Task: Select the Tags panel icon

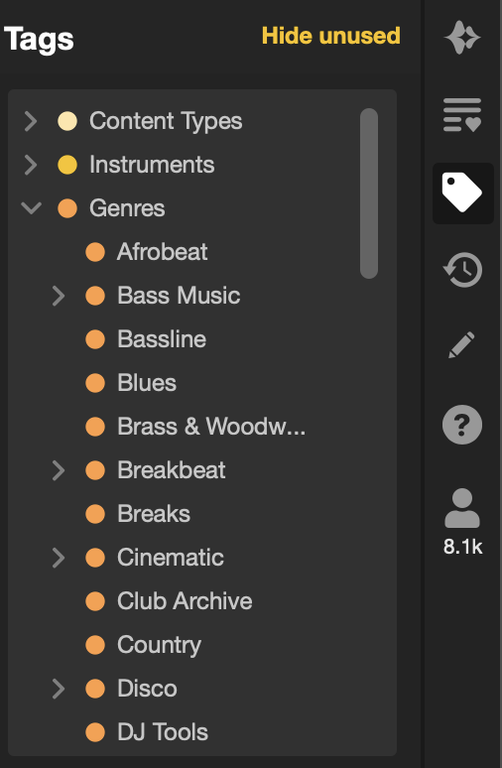Action: click(x=462, y=192)
